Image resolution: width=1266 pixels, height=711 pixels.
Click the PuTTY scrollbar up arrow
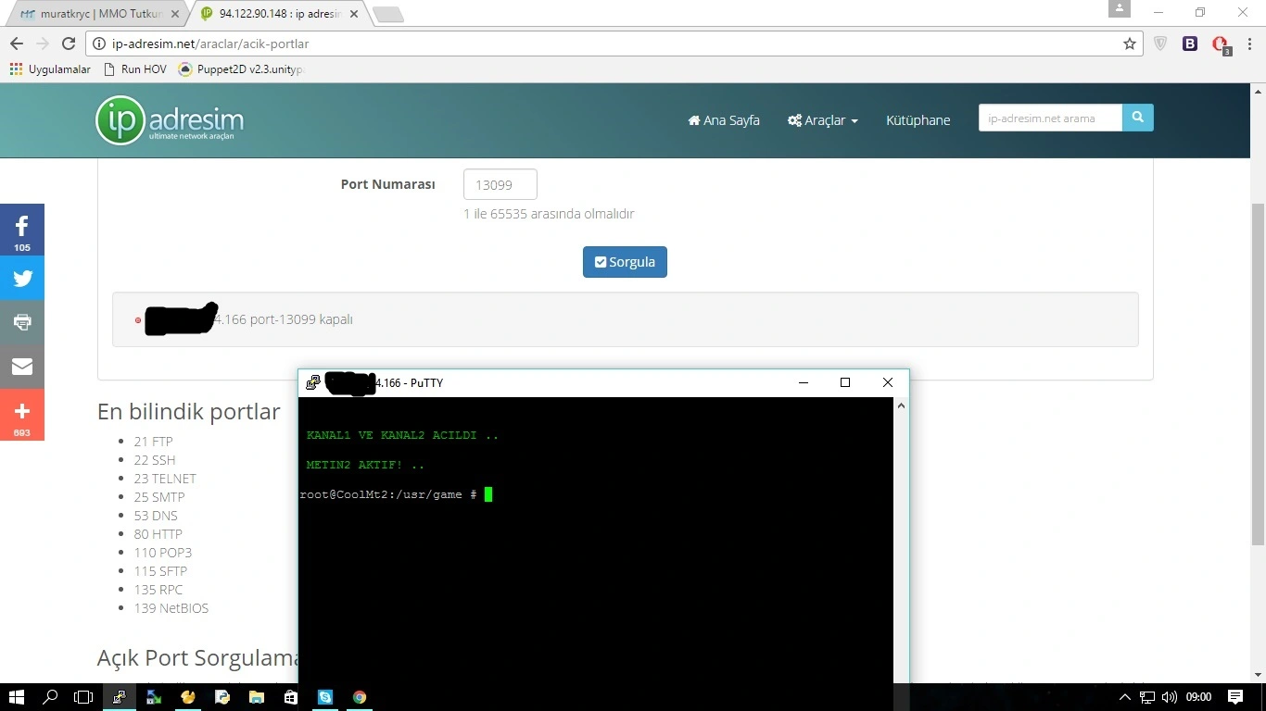click(901, 405)
